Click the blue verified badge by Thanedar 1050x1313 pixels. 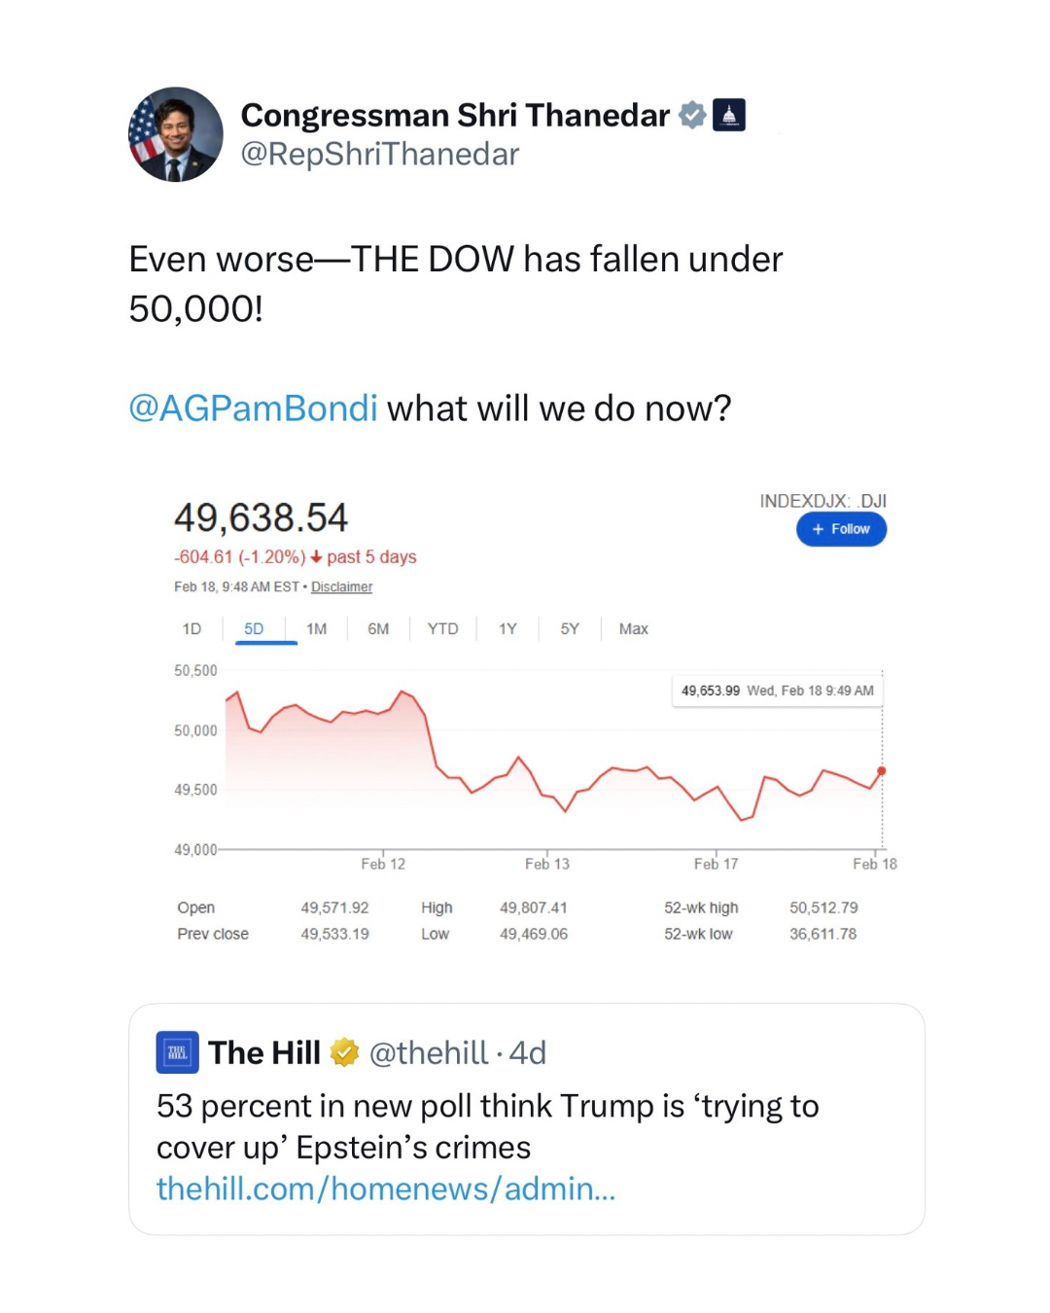point(692,115)
